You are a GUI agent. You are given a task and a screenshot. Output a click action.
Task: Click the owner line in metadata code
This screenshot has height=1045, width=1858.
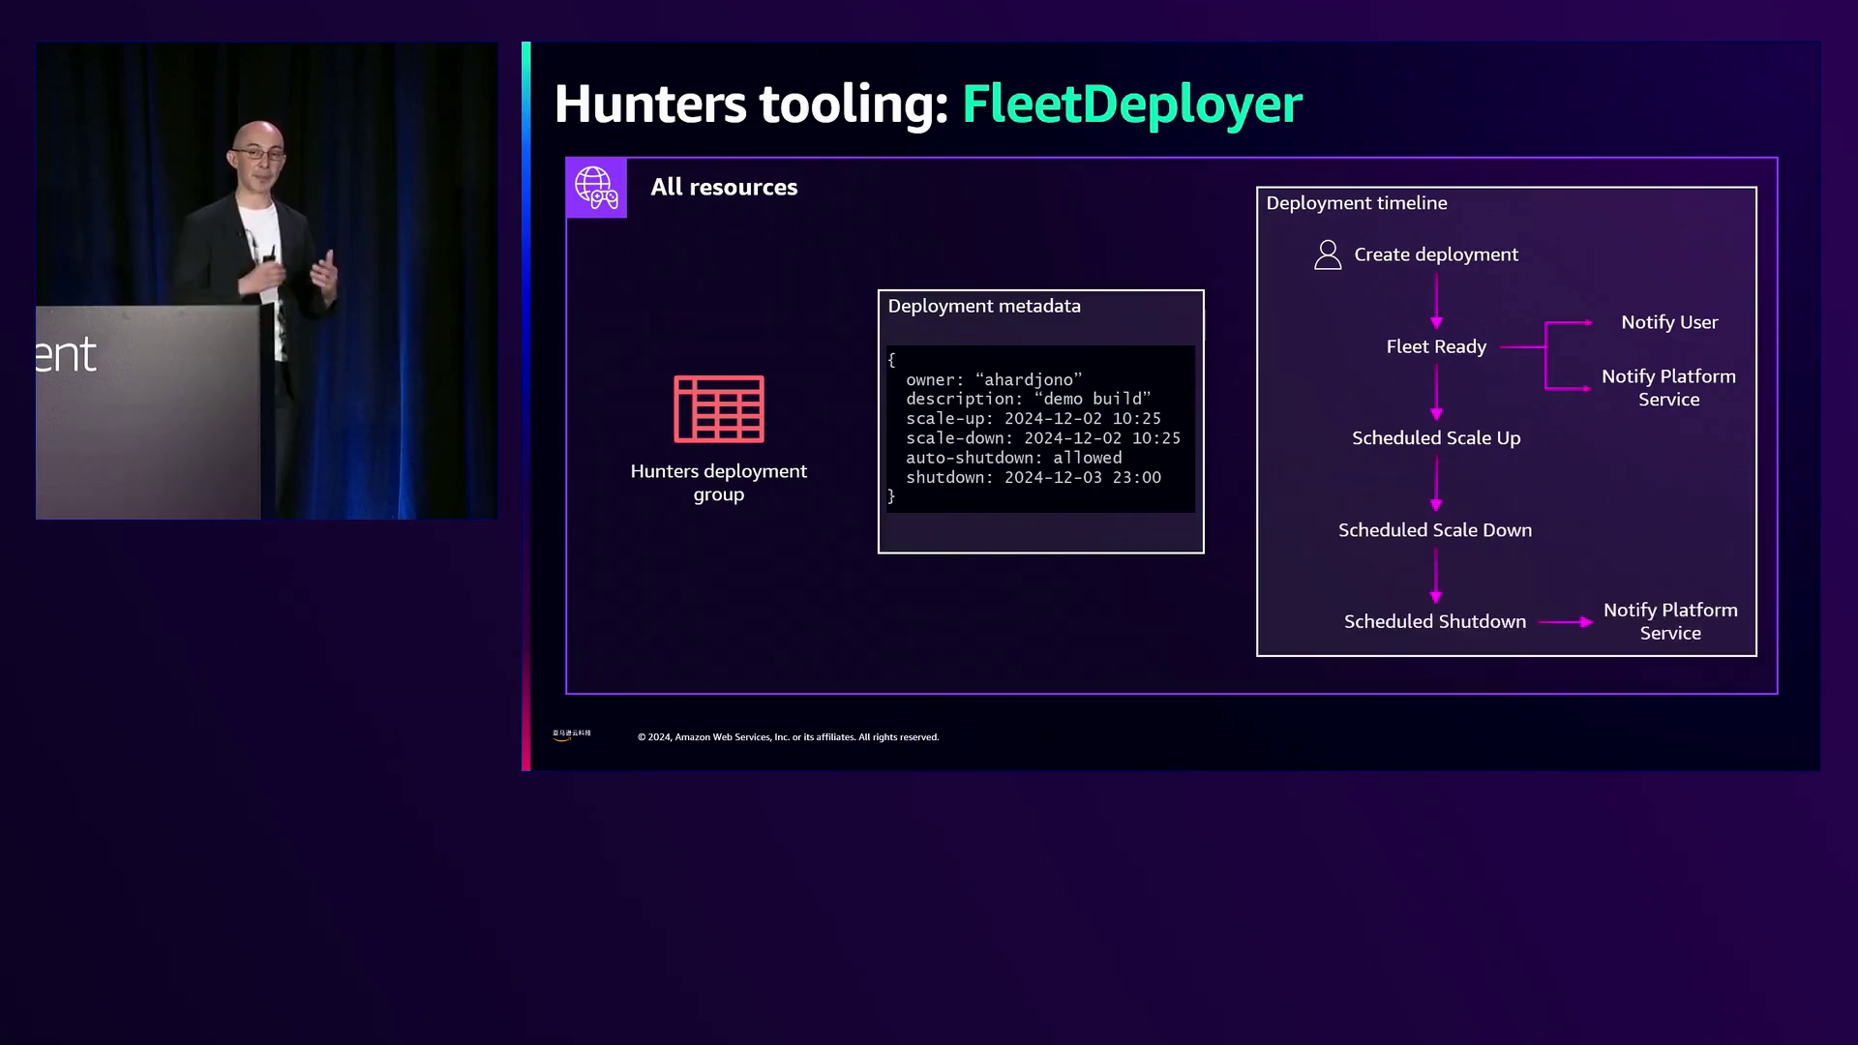click(x=994, y=379)
